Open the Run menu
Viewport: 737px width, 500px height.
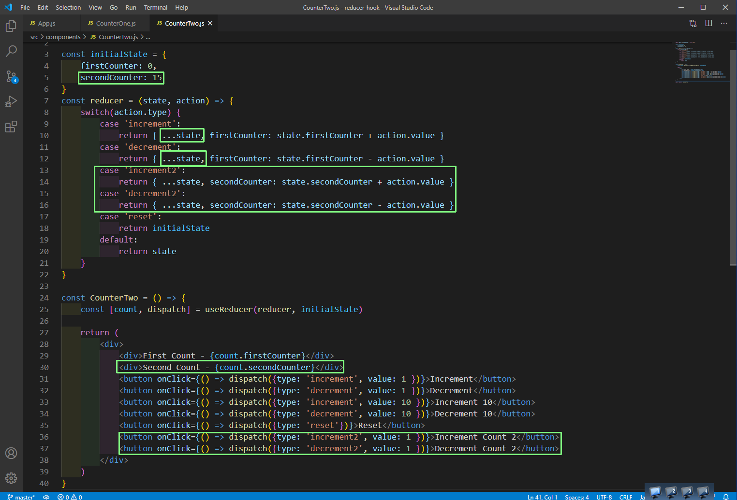click(x=131, y=7)
